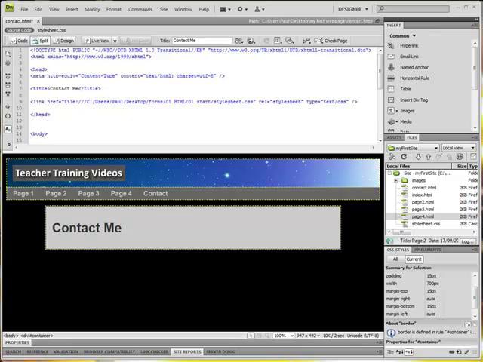
Task: Open the SITE REPORTS tab
Action: pos(187,352)
